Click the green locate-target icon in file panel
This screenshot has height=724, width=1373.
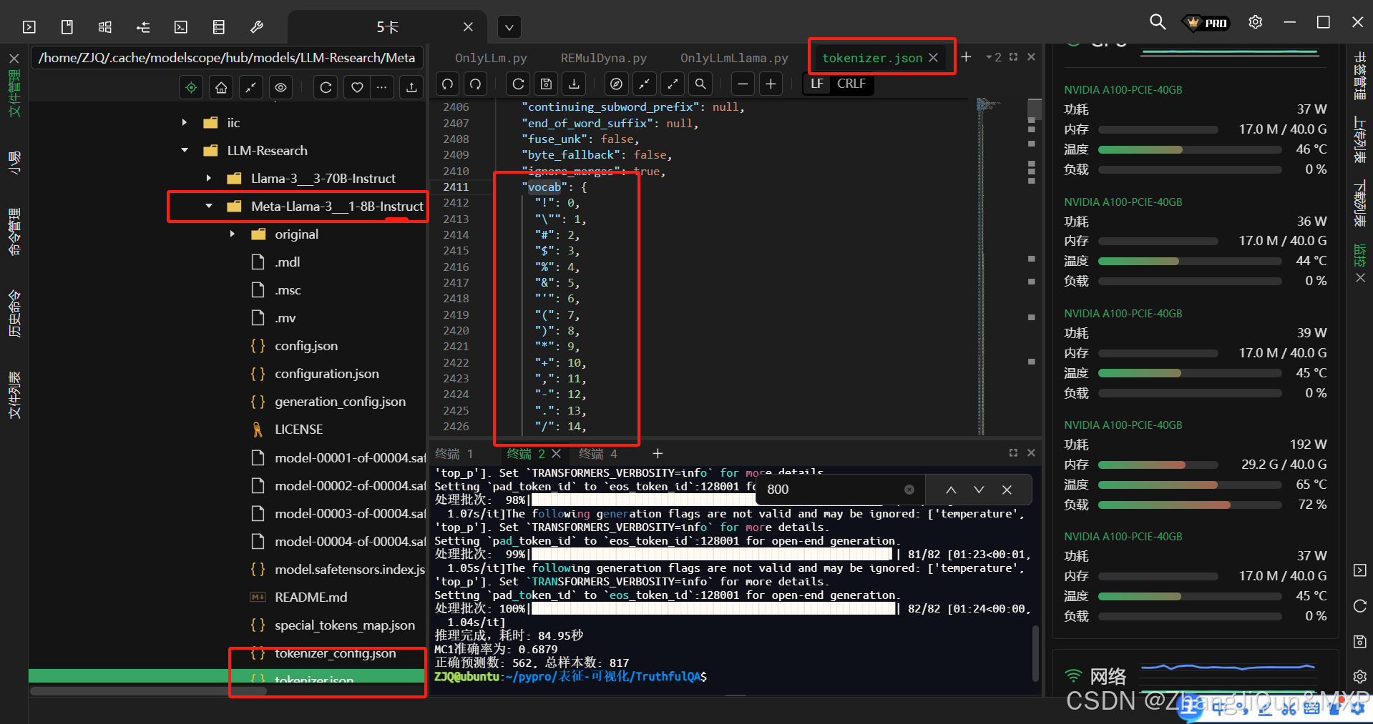click(x=191, y=87)
